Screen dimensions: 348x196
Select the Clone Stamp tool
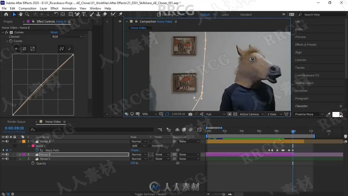98,14
